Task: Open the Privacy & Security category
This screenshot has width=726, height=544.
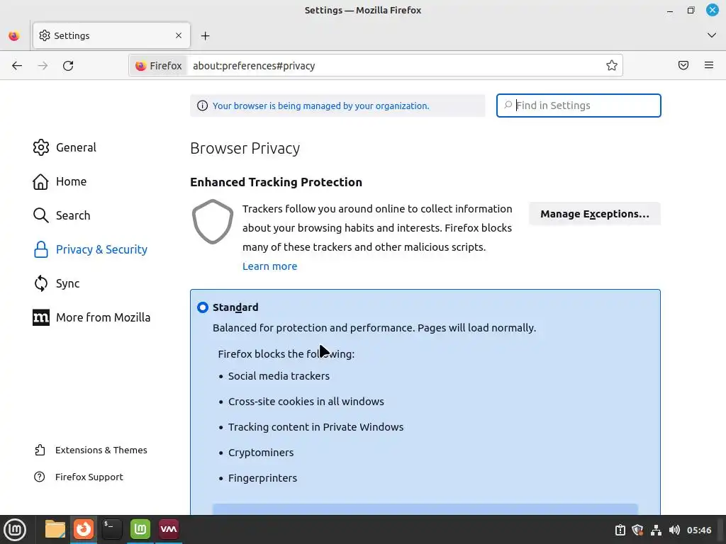Action: click(x=101, y=249)
